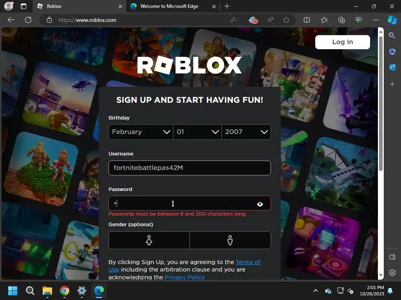Screen dimensions: 401x300
Task: Open sidebar settings gear
Action: 392,273
